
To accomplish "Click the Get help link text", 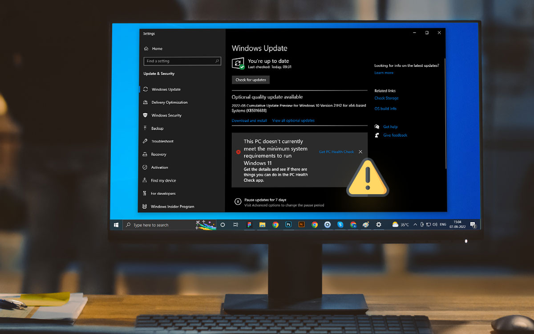I will pos(390,127).
